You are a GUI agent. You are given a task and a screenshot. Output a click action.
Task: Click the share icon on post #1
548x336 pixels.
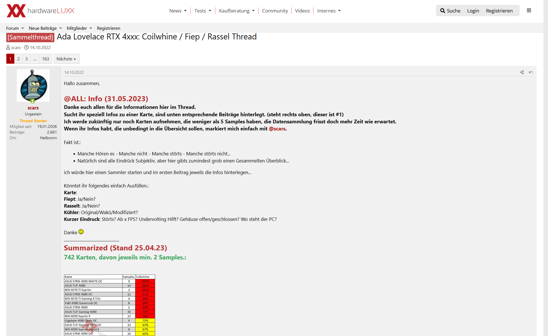522,72
